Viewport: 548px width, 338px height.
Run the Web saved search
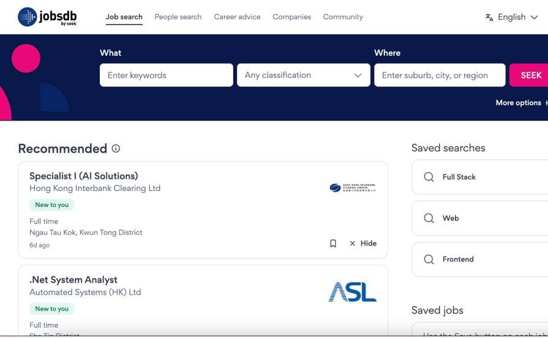tap(479, 218)
